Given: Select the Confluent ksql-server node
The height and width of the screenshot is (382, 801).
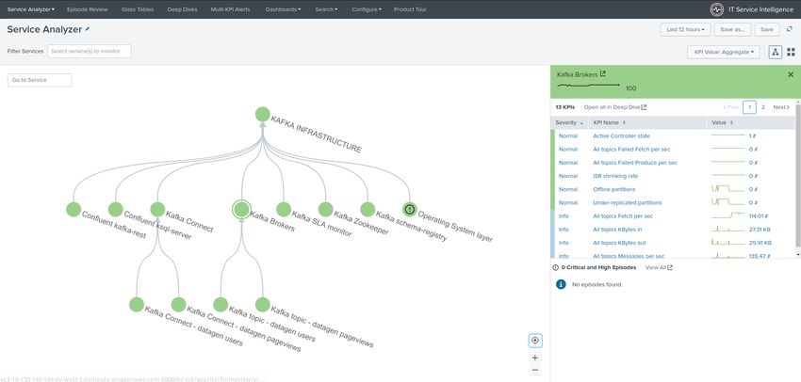Looking at the screenshot, I should point(116,209).
